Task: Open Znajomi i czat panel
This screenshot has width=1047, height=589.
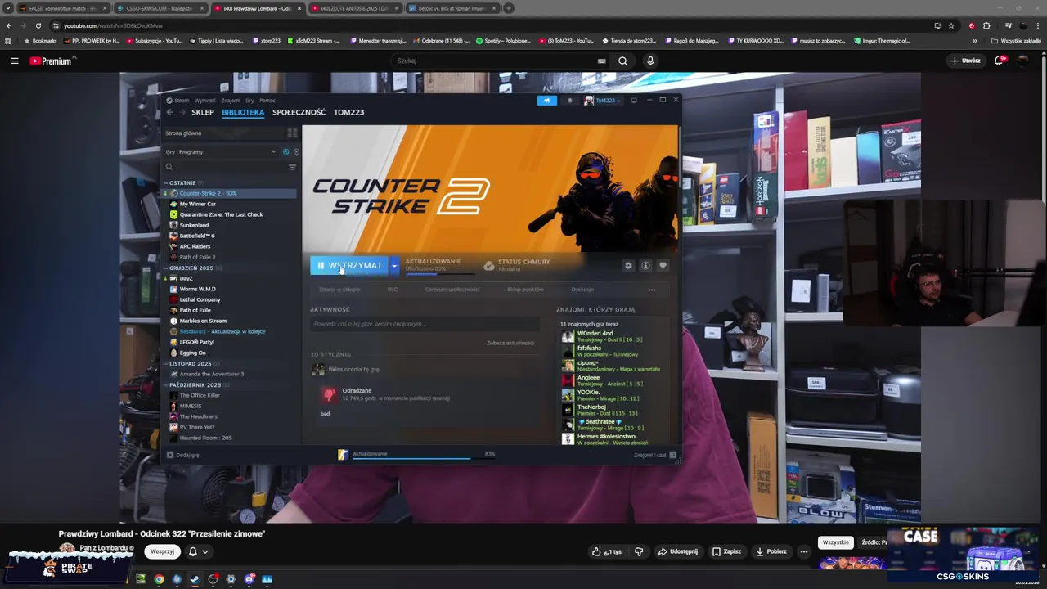Action: coord(654,455)
